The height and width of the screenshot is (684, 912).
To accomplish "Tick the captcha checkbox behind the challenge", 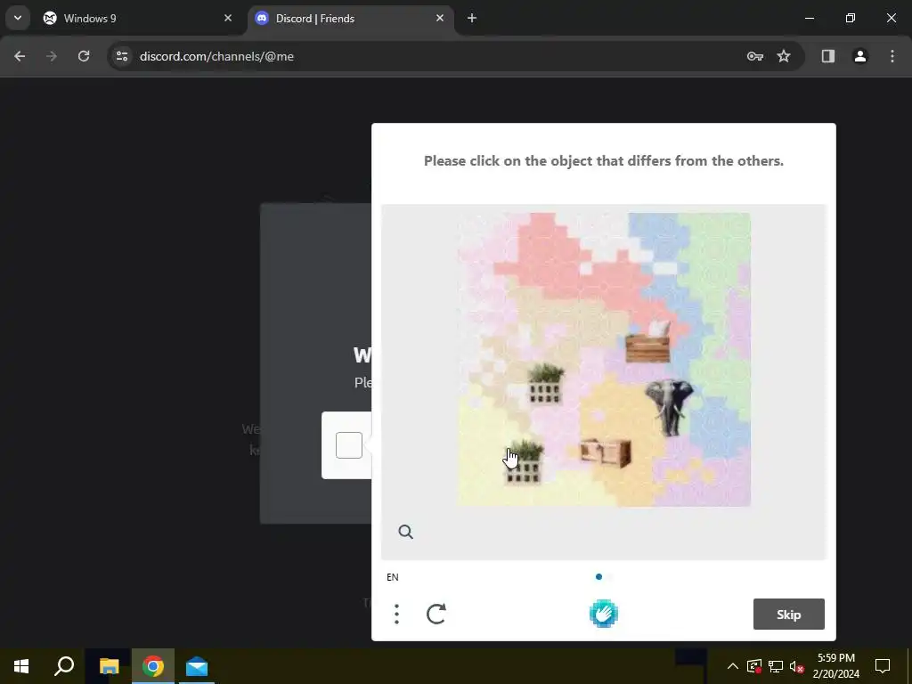I will [x=349, y=445].
